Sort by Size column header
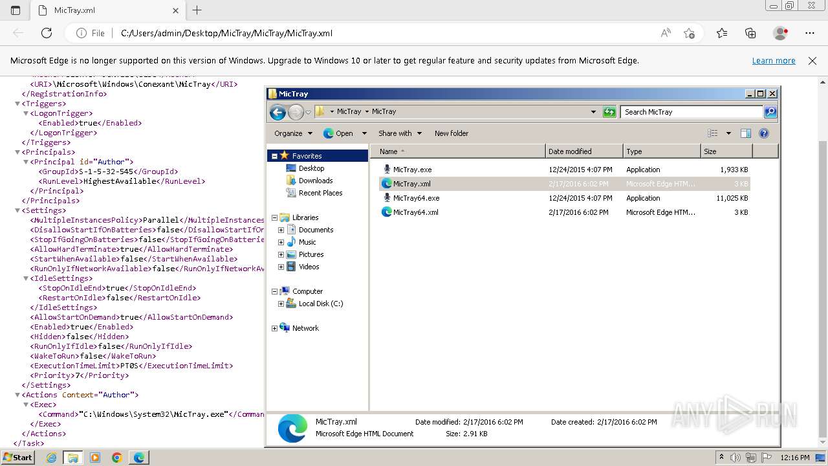Screen dimensions: 828x466 726,151
